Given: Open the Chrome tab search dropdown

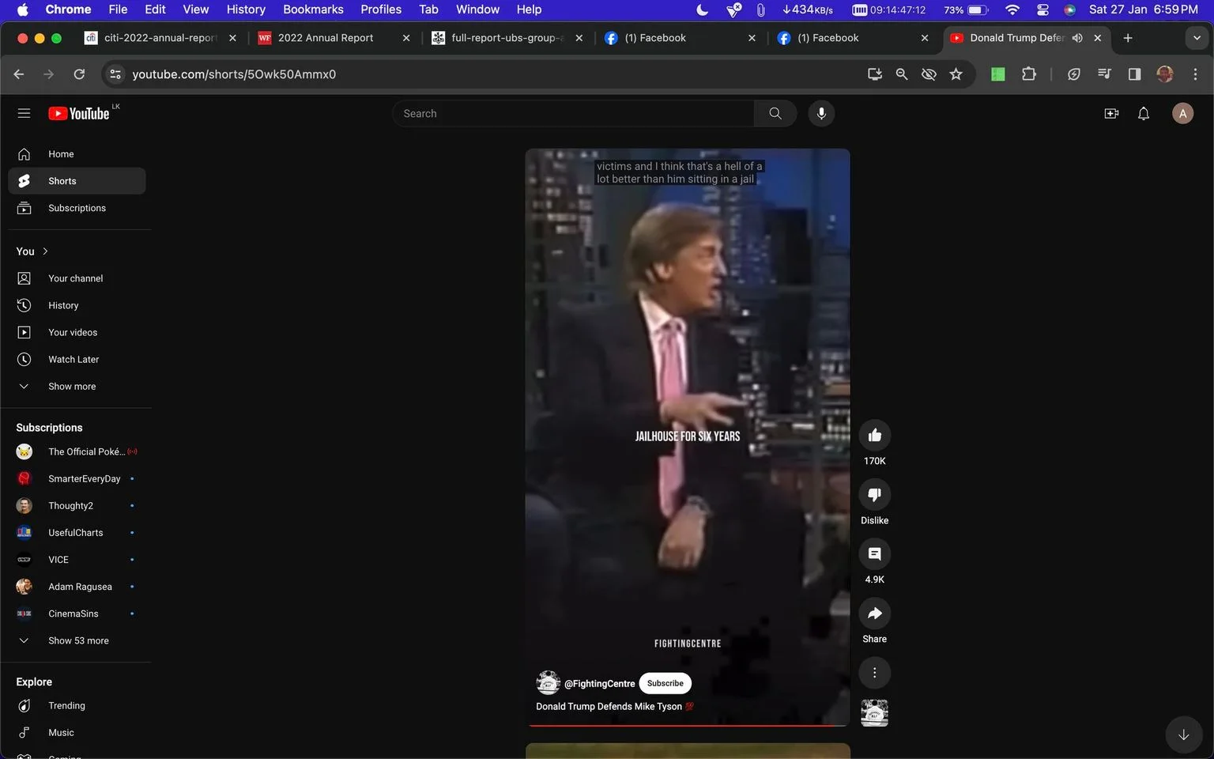Looking at the screenshot, I should [x=1197, y=38].
